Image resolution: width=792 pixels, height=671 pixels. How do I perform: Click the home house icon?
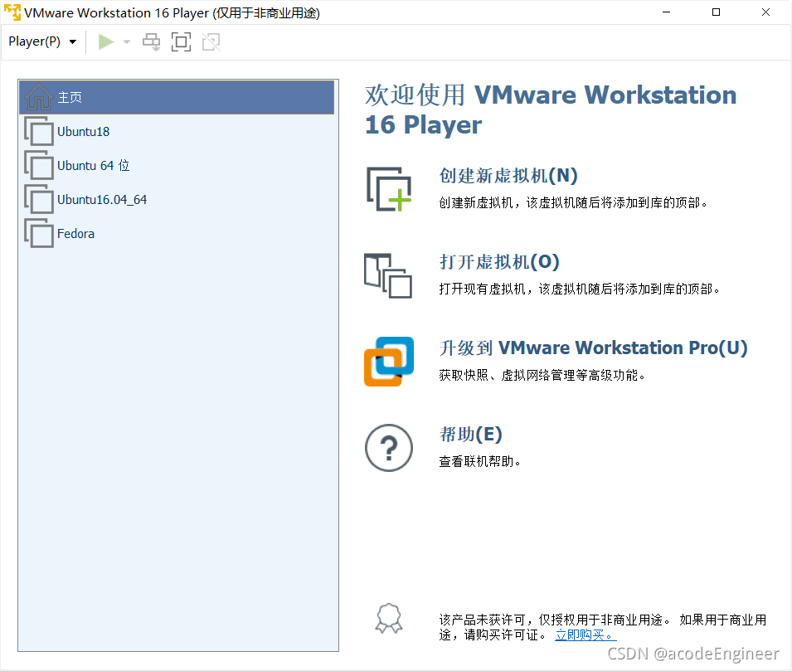click(39, 97)
